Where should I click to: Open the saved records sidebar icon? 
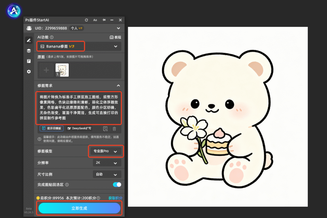tap(29, 61)
